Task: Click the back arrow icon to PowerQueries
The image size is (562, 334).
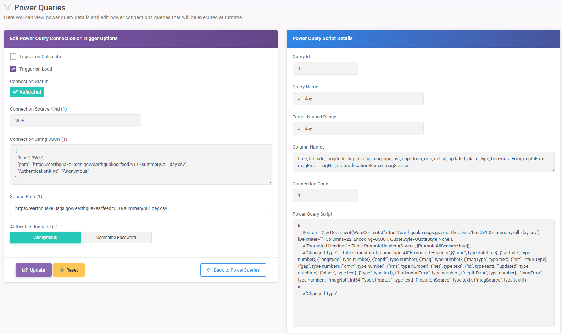Action: pos(209,270)
